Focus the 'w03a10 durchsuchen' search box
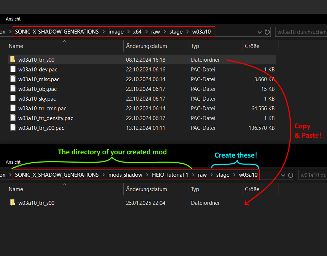 click(x=301, y=32)
